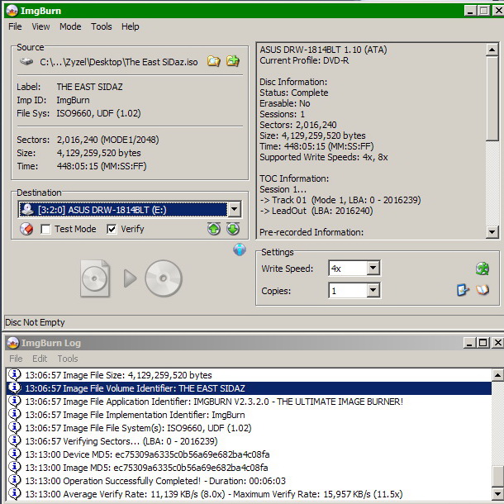
Task: Click the green automatic write speed icon
Action: (483, 269)
